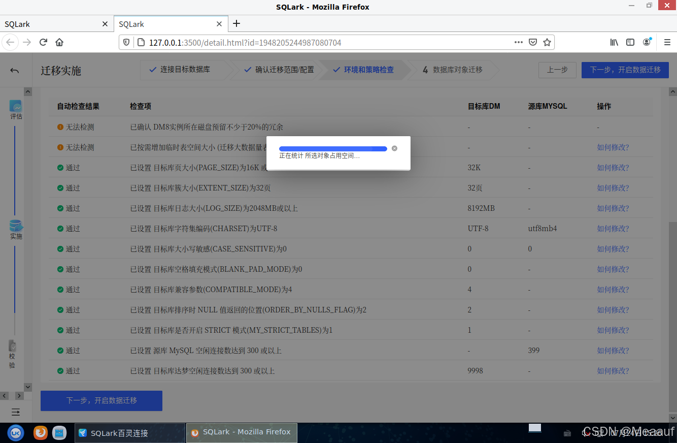
Task: Open 如何修改? for MySQL 空闲连接数 row
Action: [613, 351]
